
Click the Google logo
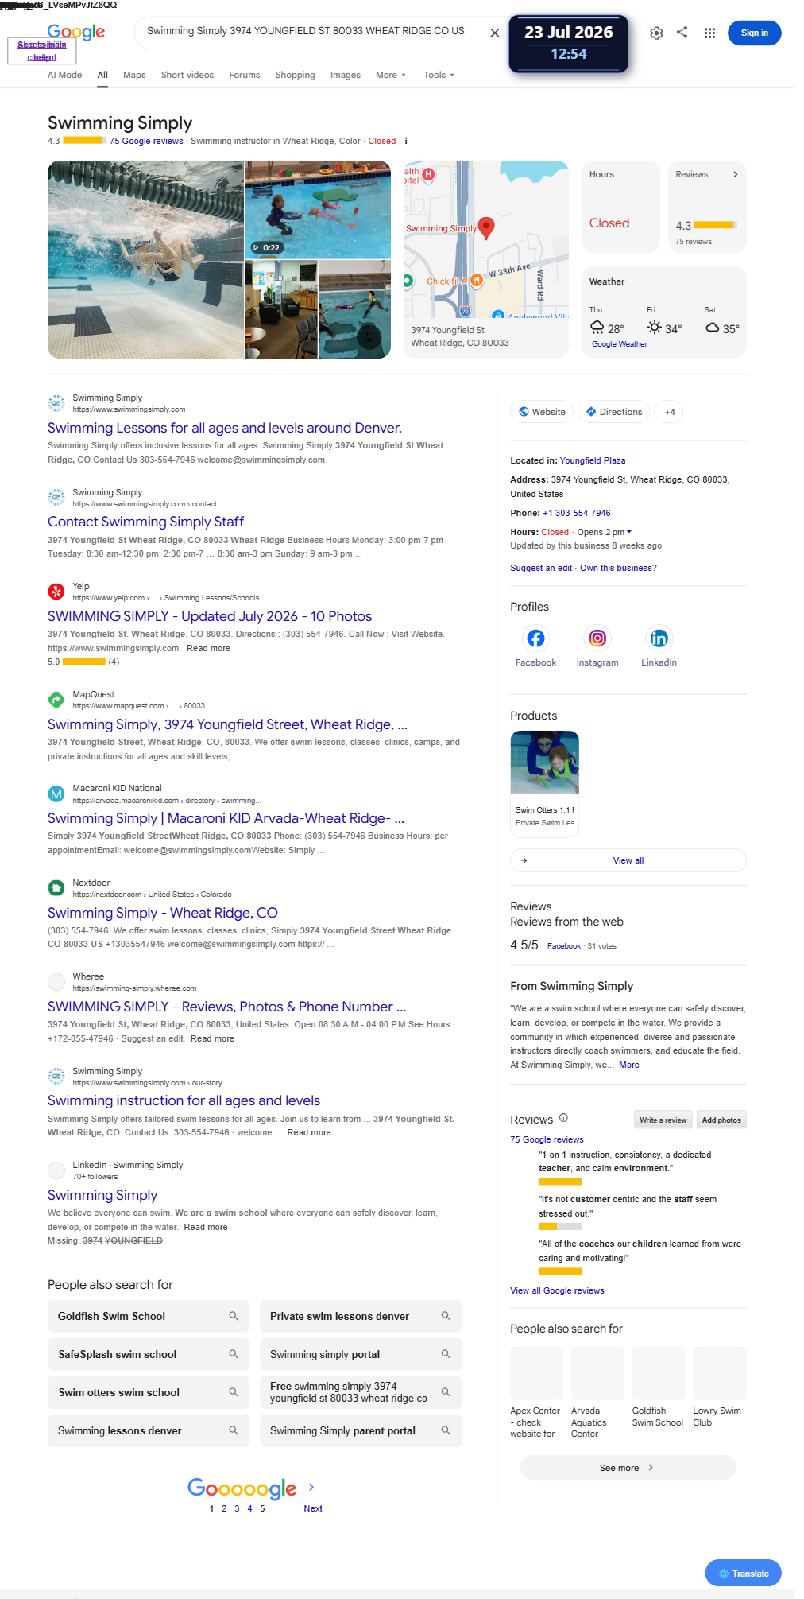76,32
